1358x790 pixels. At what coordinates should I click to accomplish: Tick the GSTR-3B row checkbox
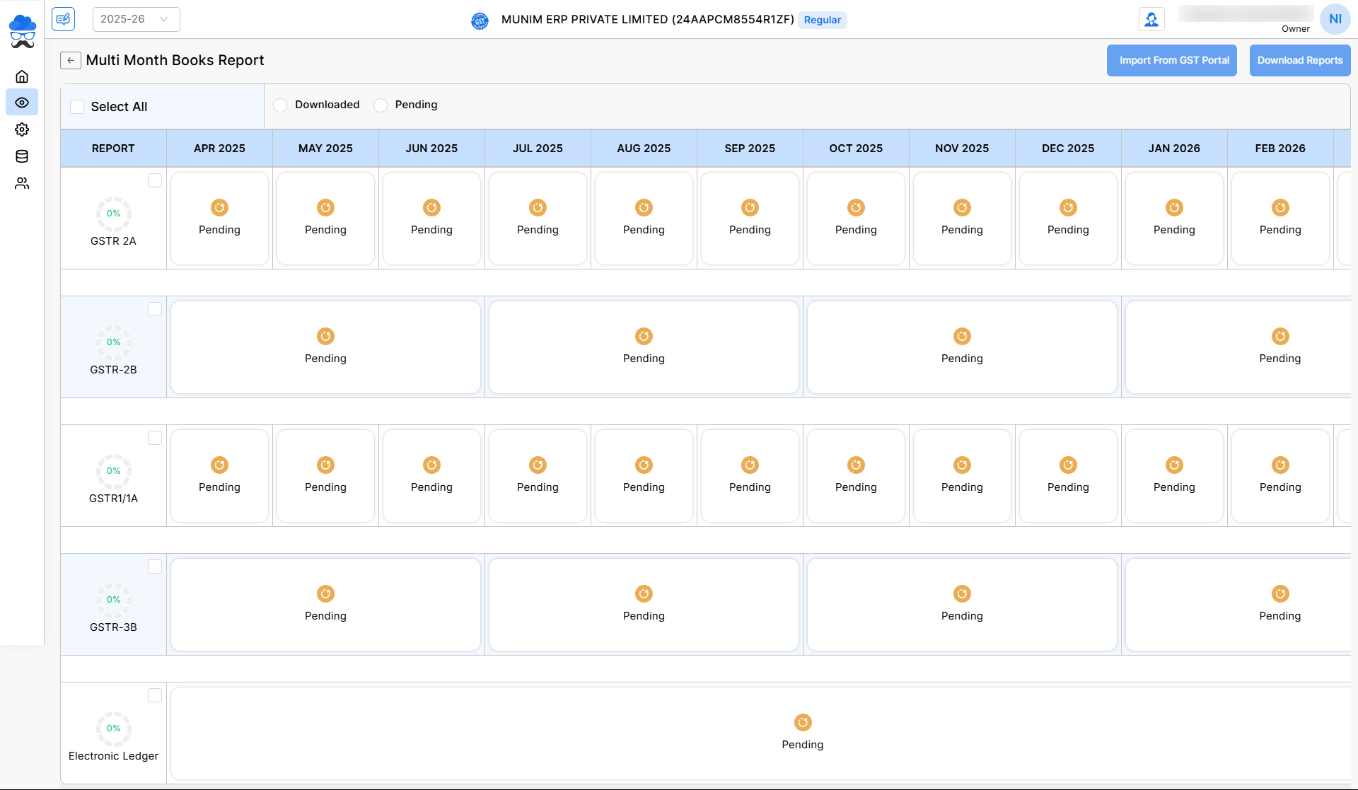pyautogui.click(x=155, y=567)
